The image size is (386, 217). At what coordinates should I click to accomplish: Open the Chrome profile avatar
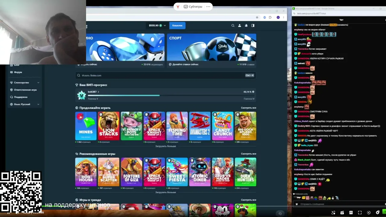(278, 17)
